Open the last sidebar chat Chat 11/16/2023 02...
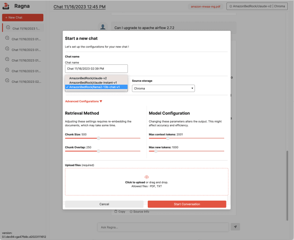Image resolution: width=294 pixels, height=240 pixels. click(x=23, y=81)
